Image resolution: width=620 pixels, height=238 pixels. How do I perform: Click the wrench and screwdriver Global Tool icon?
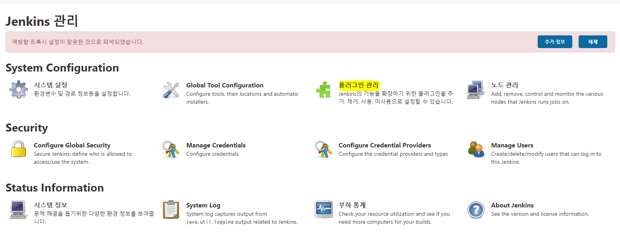click(171, 90)
